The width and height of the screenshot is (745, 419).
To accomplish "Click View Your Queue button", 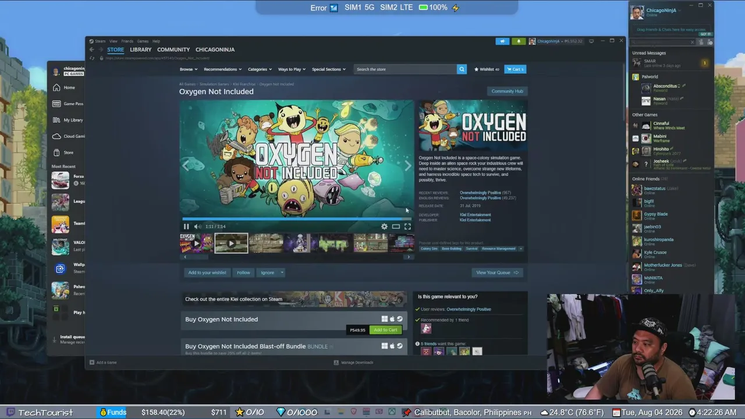I will click(497, 272).
